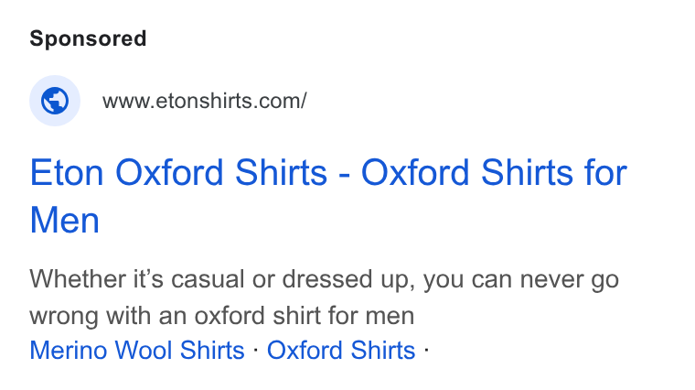This screenshot has height=390, width=695.
Task: Click the trailing dot after Oxford Shirts
Action: tap(426, 350)
